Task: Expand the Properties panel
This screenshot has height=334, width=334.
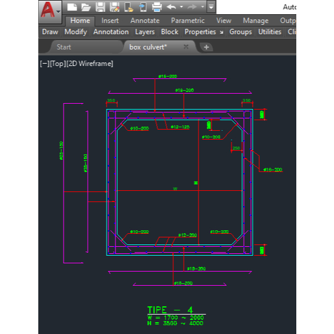Action: point(200,32)
